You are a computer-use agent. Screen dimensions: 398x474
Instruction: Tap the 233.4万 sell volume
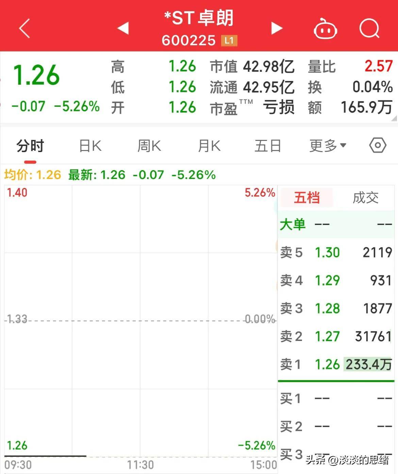tap(368, 364)
